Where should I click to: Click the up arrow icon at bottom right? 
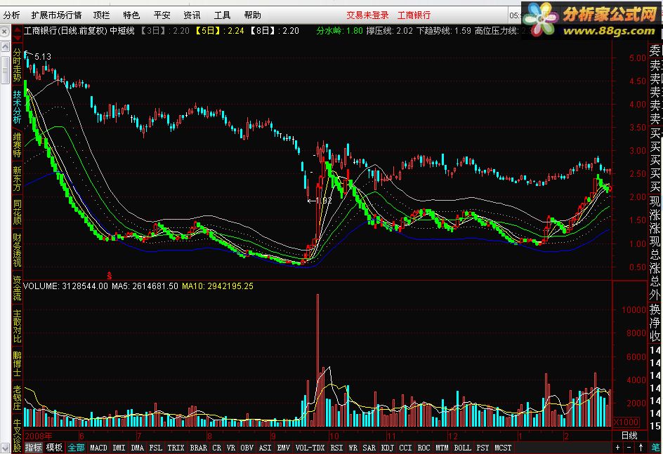641,447
